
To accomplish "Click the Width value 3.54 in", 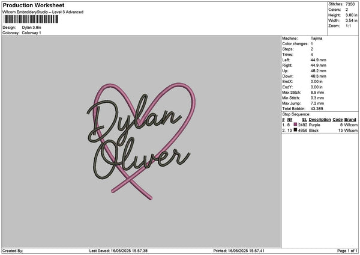I will pos(351,20).
